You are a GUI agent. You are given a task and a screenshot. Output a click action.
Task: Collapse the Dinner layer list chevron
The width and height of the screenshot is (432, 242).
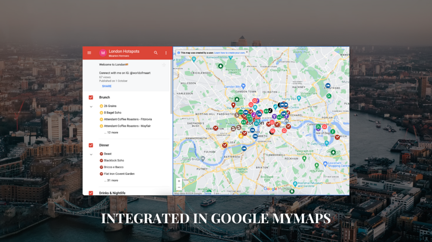(x=91, y=155)
